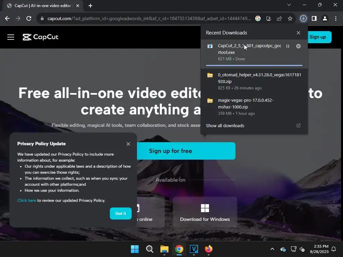Click the install app icon in the address bar
Screen dimensions: 343x257
[x=269, y=19]
